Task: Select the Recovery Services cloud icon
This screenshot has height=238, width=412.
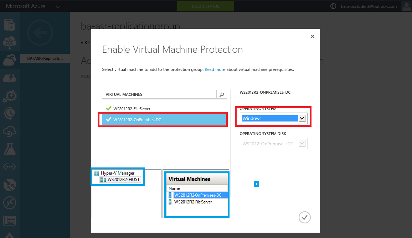Action: coord(10,60)
